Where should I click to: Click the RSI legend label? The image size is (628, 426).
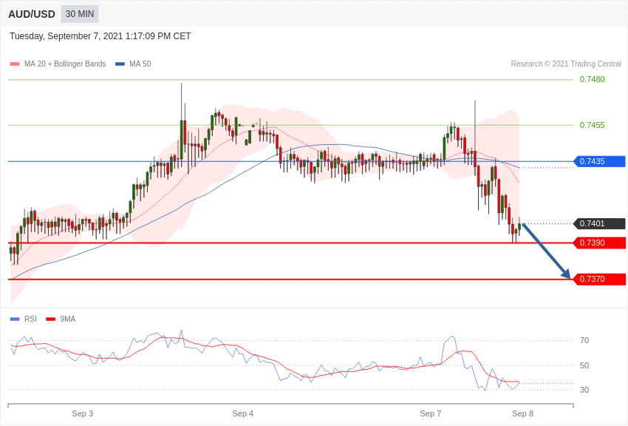[30, 319]
